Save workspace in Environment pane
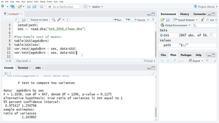Image resolution: width=219 pixels, height=123 pixels. click(168, 20)
